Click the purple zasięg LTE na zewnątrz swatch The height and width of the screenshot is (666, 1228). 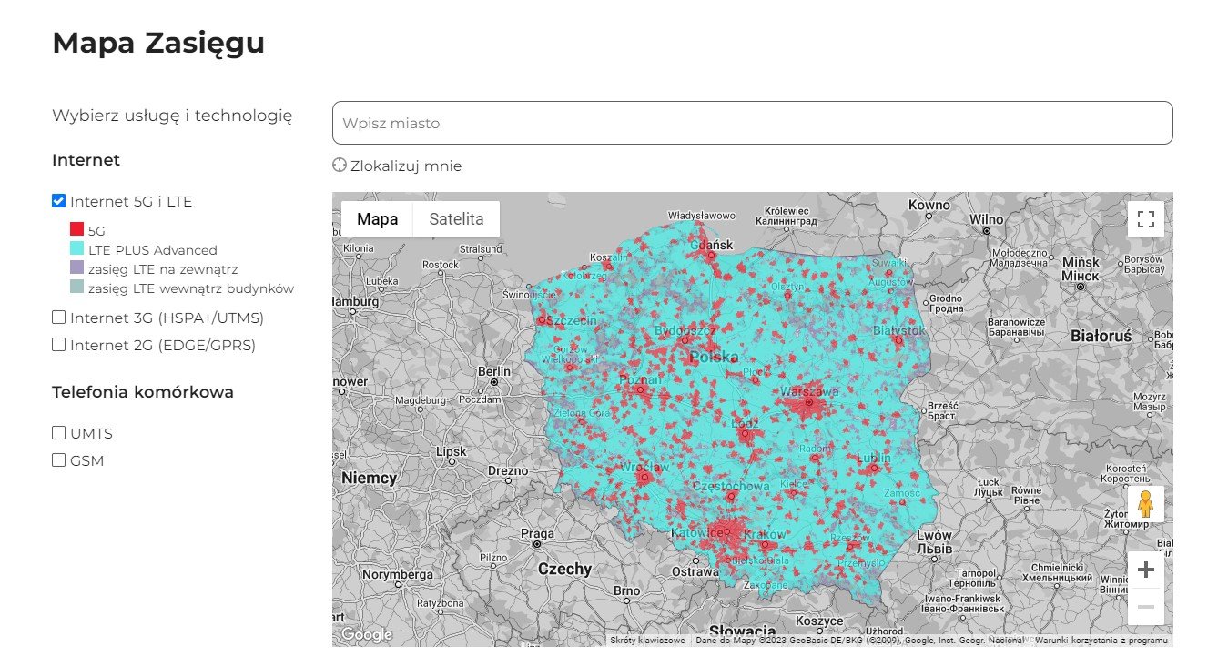click(77, 268)
